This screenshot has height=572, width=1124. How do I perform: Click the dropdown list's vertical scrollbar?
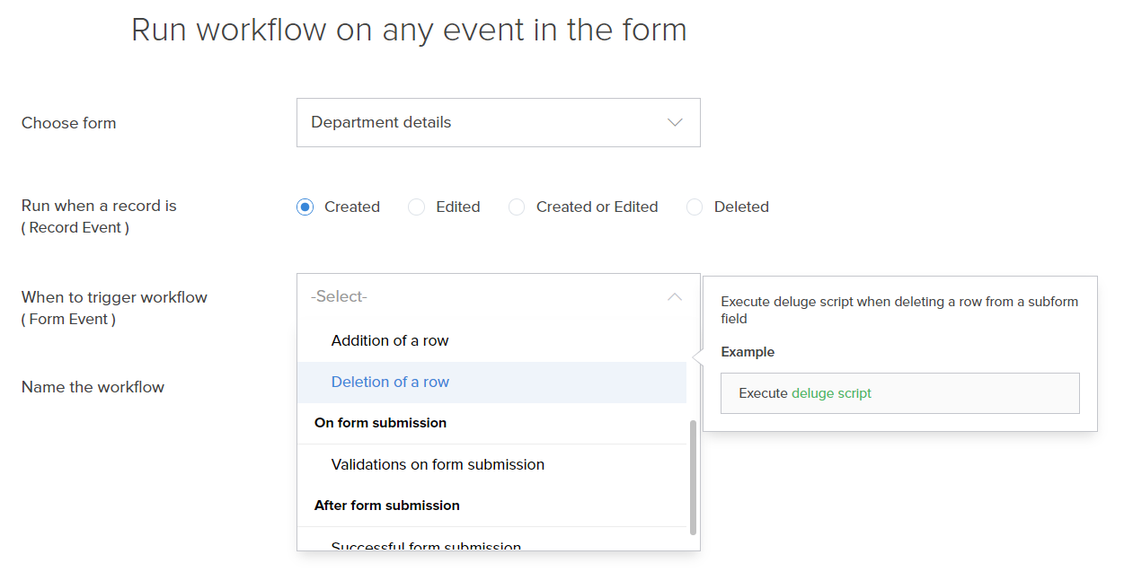point(693,477)
